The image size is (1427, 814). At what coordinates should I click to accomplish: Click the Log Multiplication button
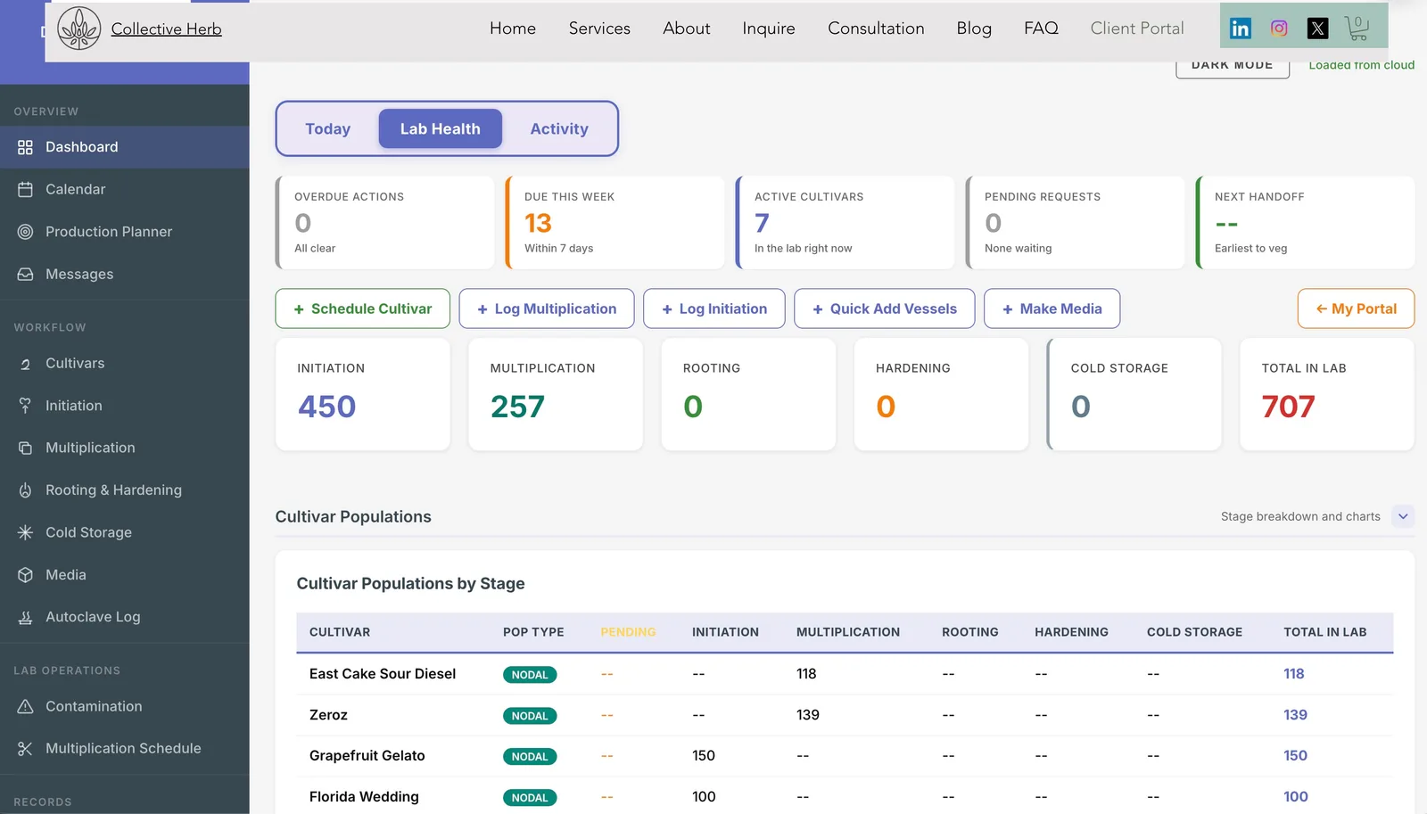pos(547,308)
